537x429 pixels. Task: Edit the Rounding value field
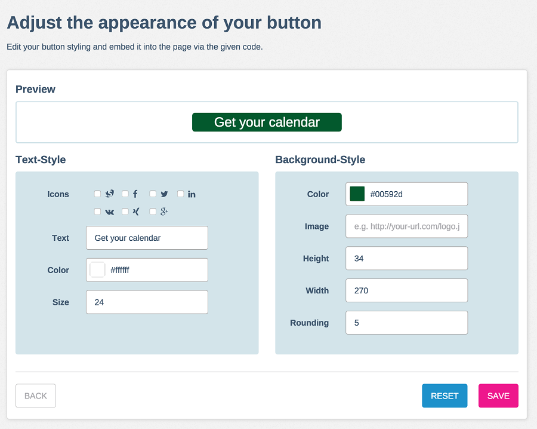(x=406, y=323)
